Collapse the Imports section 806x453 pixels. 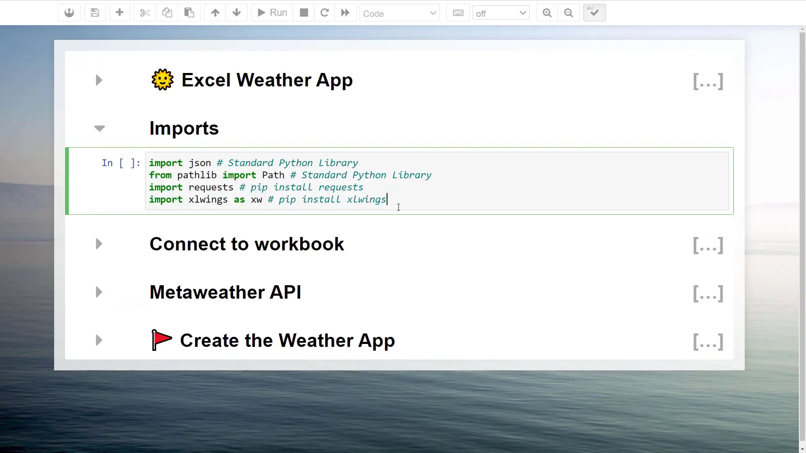tap(99, 128)
